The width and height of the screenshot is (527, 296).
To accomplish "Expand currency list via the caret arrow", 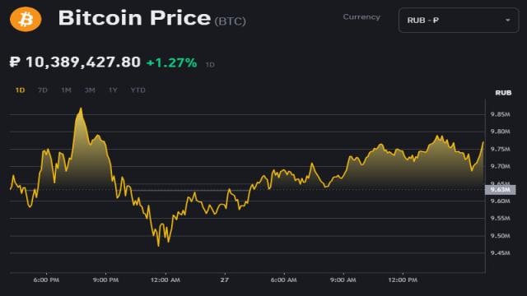I will coord(507,20).
